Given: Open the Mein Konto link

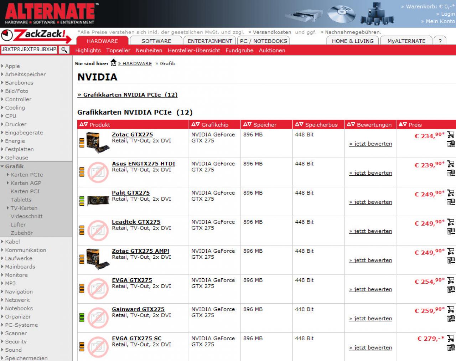Looking at the screenshot, I should (438, 21).
